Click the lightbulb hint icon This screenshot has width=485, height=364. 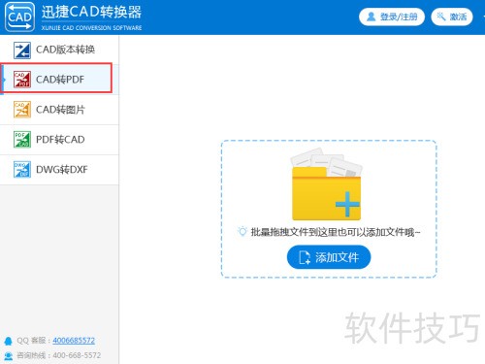point(242,231)
